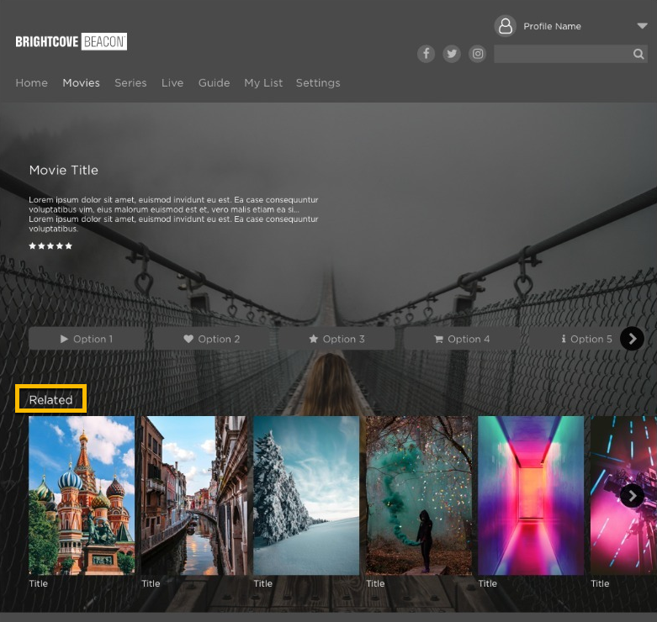
Task: Click the search magnifier icon
Action: point(638,55)
